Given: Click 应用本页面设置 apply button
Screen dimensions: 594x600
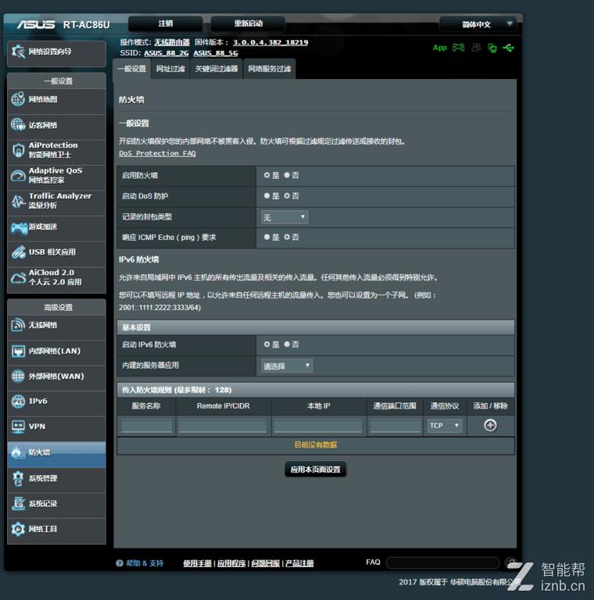Looking at the screenshot, I should click(316, 469).
